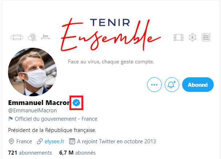This screenshot has height=159, width=221.
Task: Click the location pin icon
Action: click(11, 141)
